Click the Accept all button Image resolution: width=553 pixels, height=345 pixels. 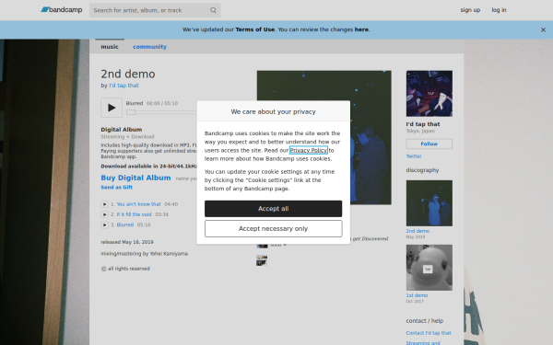point(274,209)
